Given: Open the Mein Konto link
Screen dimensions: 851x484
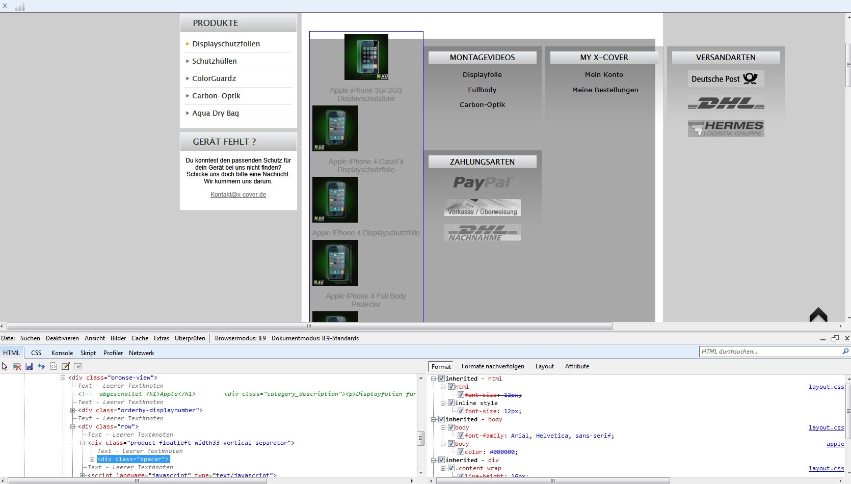Looking at the screenshot, I should [604, 74].
